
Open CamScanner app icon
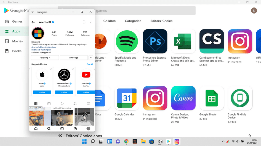pyautogui.click(x=212, y=41)
